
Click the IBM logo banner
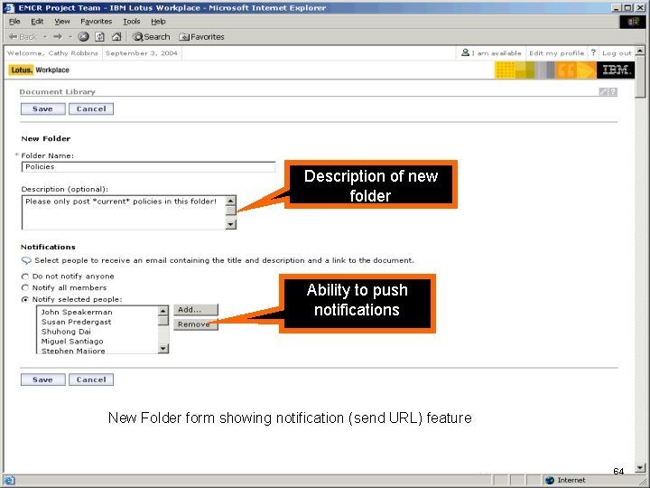coord(615,70)
